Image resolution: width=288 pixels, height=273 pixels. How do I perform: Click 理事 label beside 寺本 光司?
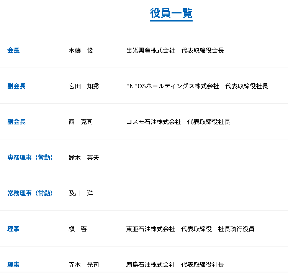(x=13, y=265)
